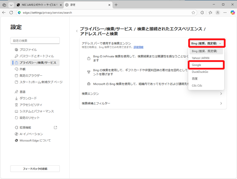The width and height of the screenshot is (237, 179).
Task: Open the user profile icon
Action: point(218,13)
